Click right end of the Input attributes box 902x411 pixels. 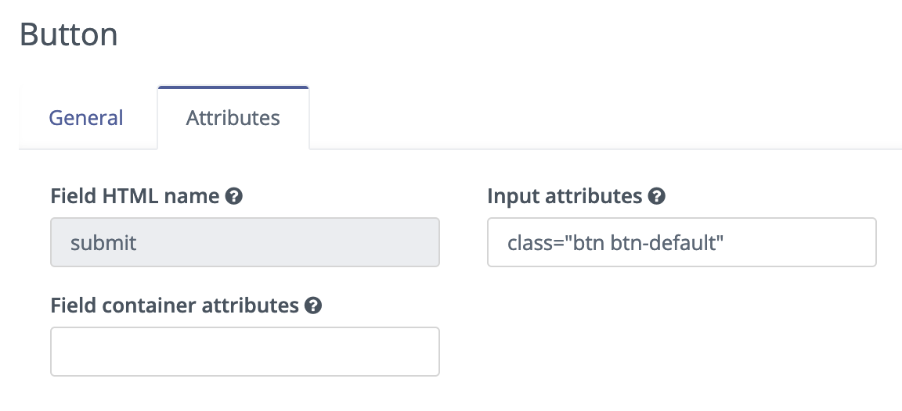863,242
